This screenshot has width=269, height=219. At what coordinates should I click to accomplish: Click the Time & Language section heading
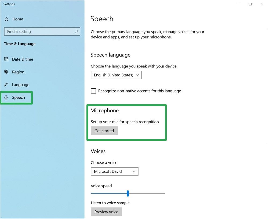20,44
